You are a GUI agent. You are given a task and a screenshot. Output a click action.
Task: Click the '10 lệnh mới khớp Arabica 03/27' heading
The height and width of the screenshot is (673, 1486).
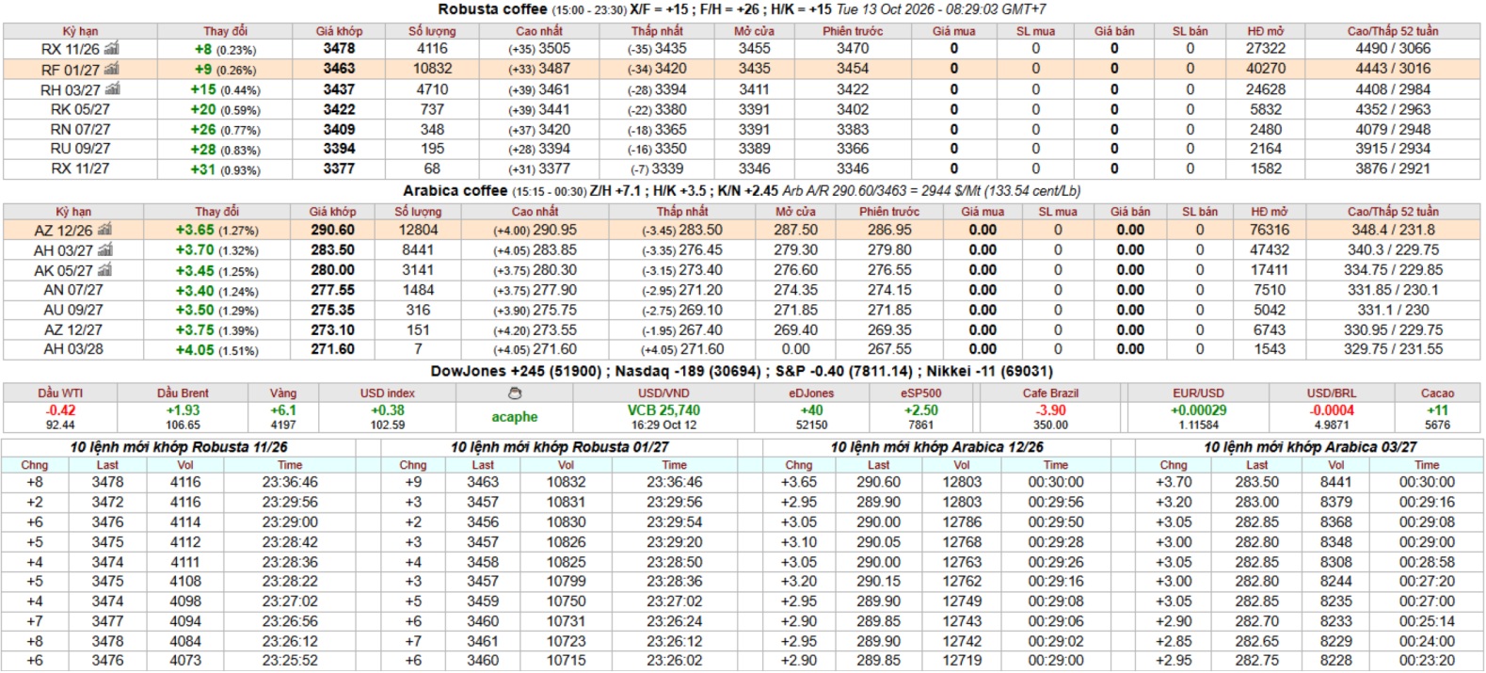click(1310, 447)
